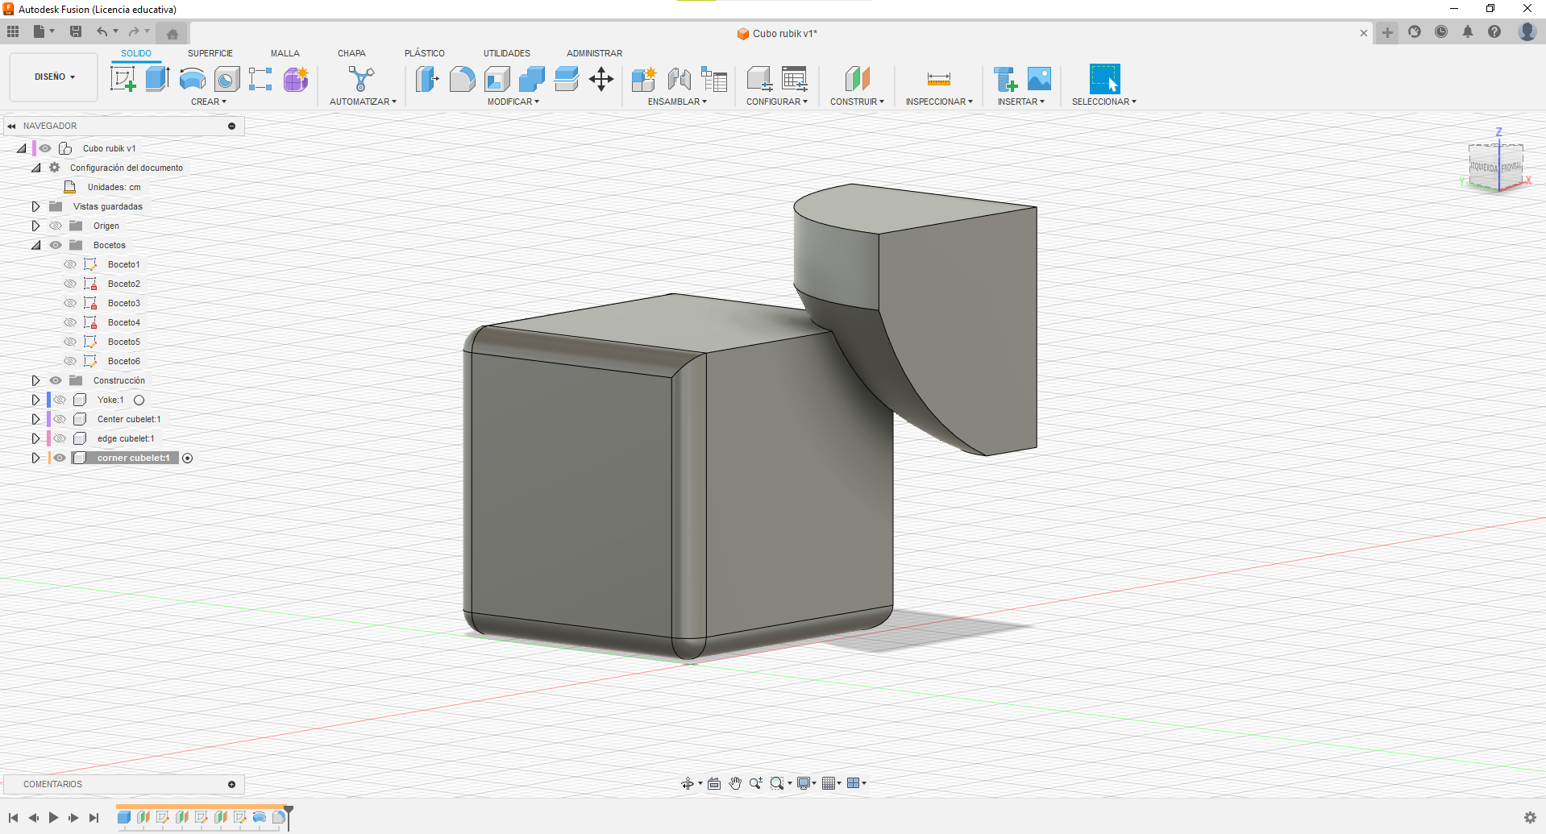Viewport: 1546px width, 834px height.
Task: Open the ENSAMBLAR dropdown menu
Action: [x=677, y=102]
